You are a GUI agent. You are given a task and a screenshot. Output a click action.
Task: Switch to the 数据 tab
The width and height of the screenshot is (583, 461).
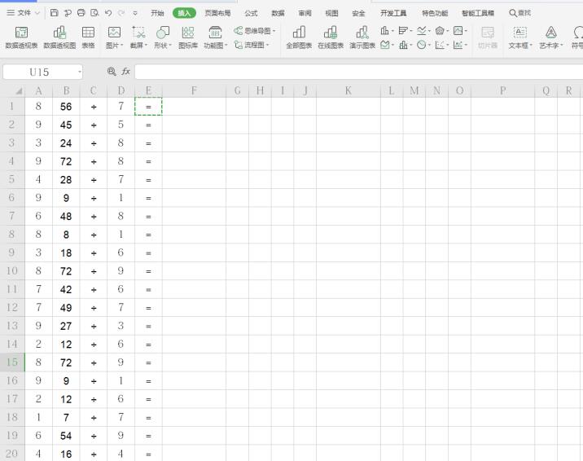tap(278, 13)
